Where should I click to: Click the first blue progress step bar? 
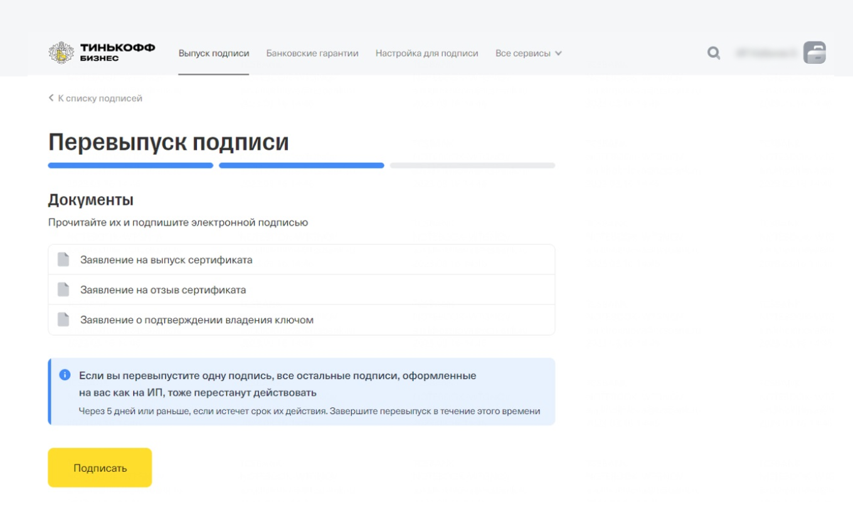pyautogui.click(x=130, y=166)
